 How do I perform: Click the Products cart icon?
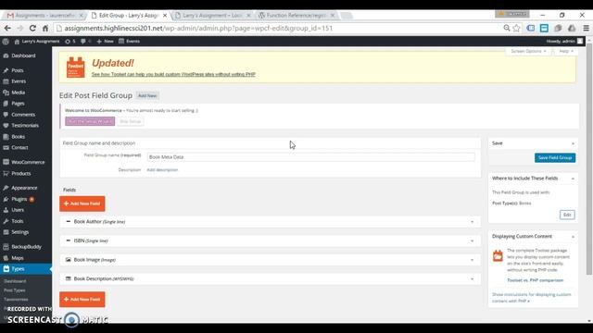point(6,174)
